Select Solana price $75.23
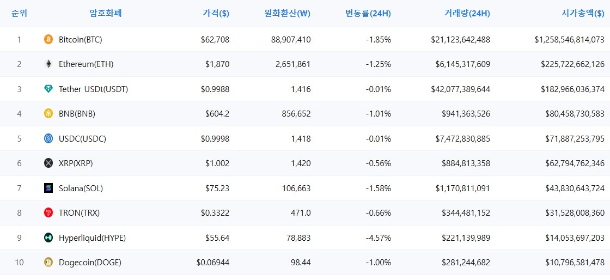Image resolution: width=610 pixels, height=280 pixels. [217, 188]
